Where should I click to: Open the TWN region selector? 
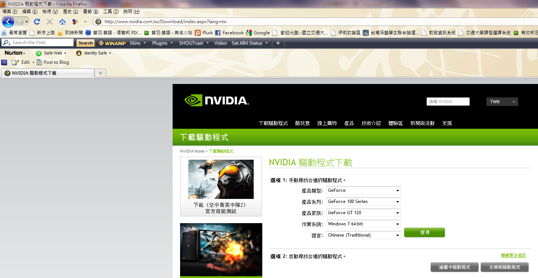tap(502, 101)
